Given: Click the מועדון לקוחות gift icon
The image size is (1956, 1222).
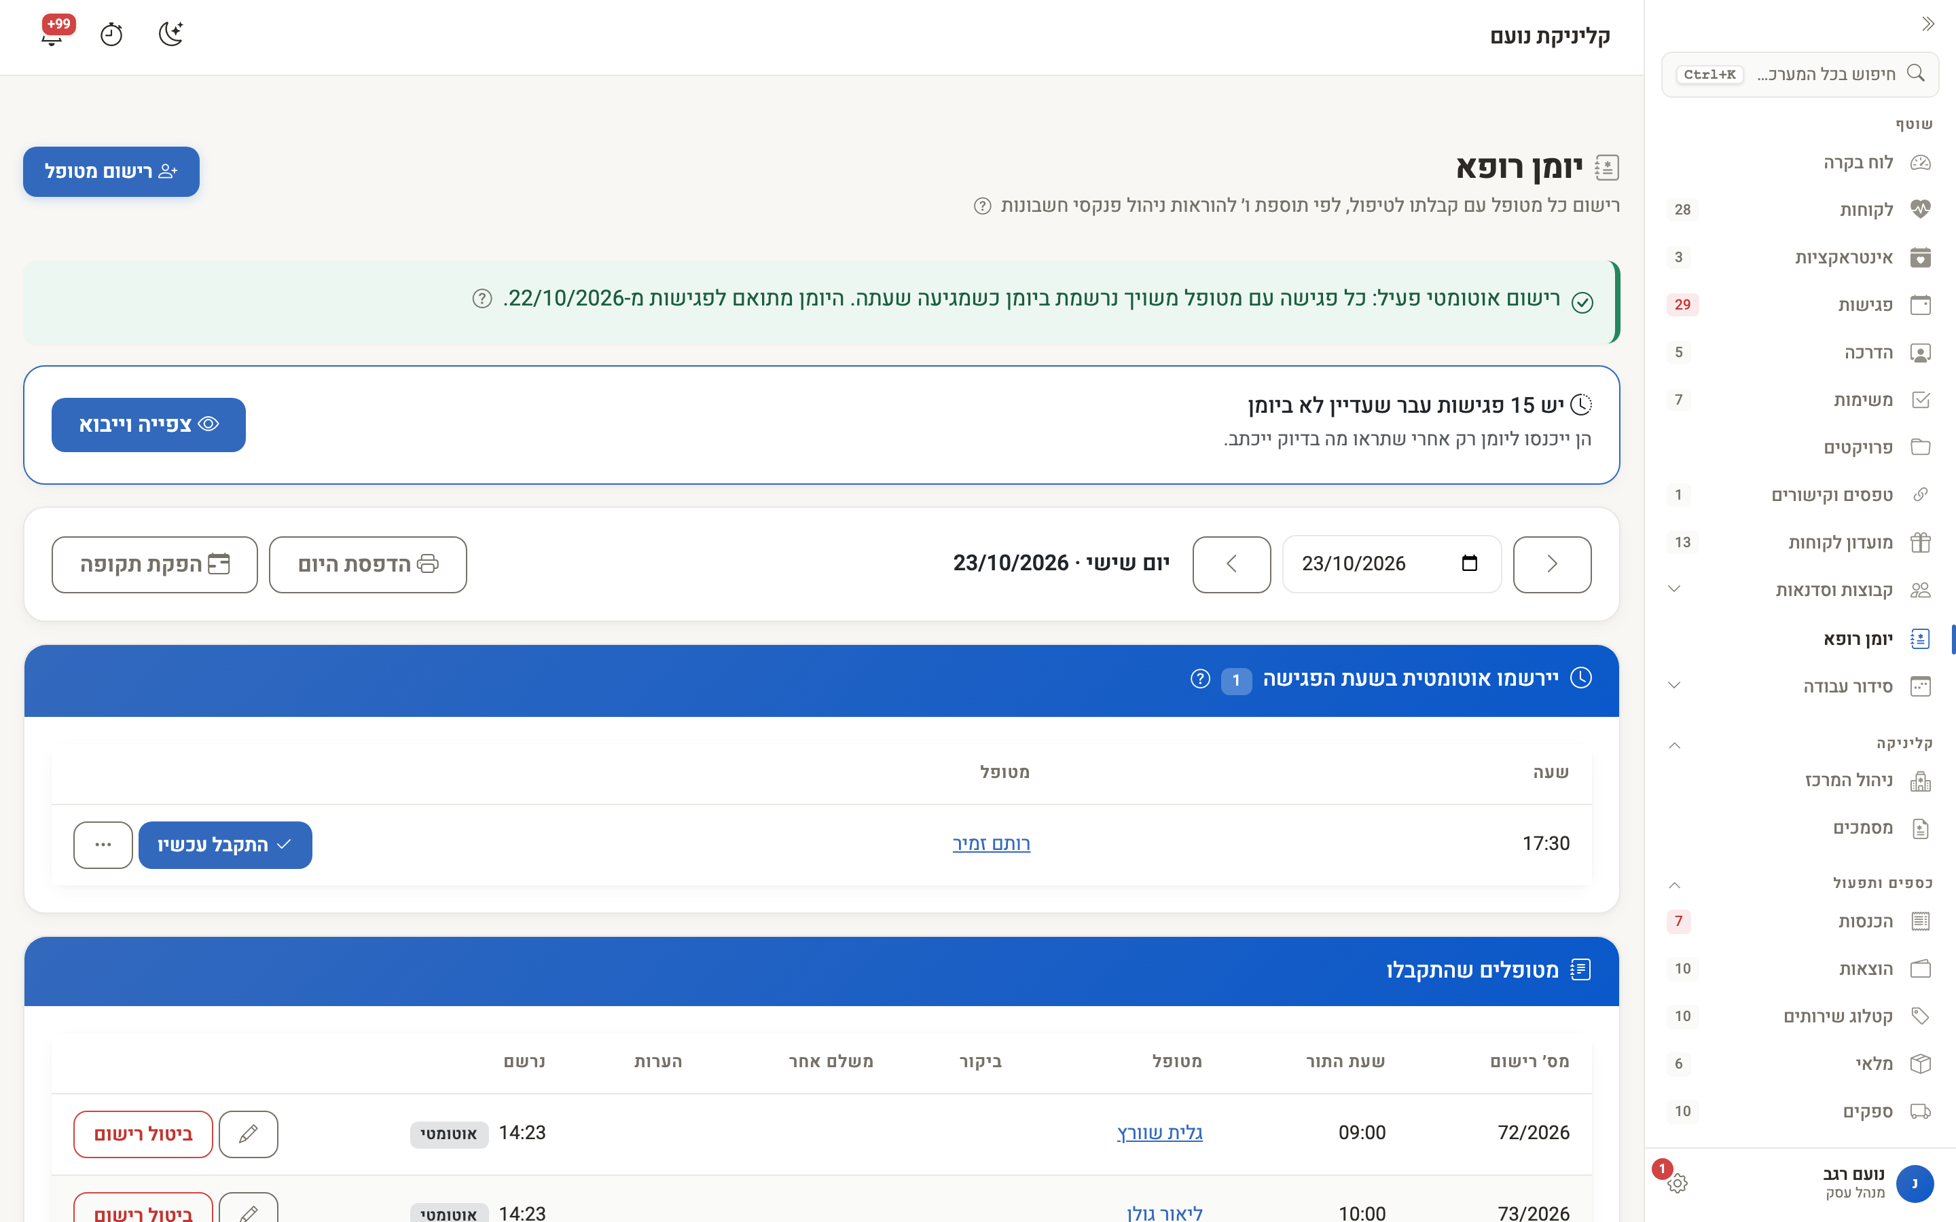Looking at the screenshot, I should click(x=1921, y=542).
